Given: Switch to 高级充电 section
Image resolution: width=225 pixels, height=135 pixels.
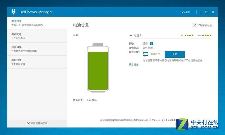Looking at the screenshot, I should coord(37,36).
